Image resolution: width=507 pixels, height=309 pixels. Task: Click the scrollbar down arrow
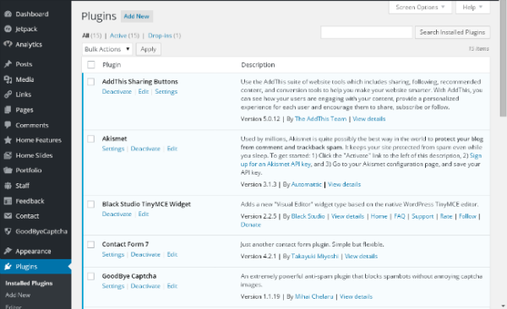(x=503, y=306)
